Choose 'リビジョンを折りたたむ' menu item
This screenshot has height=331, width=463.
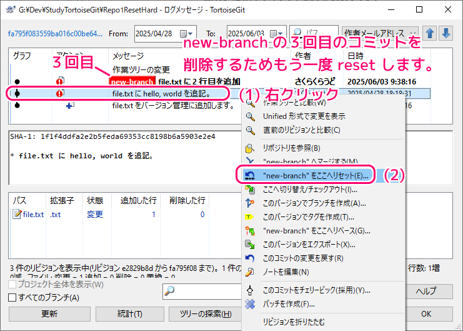pos(323,322)
